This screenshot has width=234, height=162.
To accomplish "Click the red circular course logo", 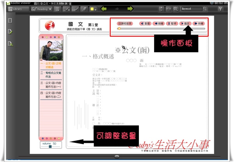I will click(50, 25).
